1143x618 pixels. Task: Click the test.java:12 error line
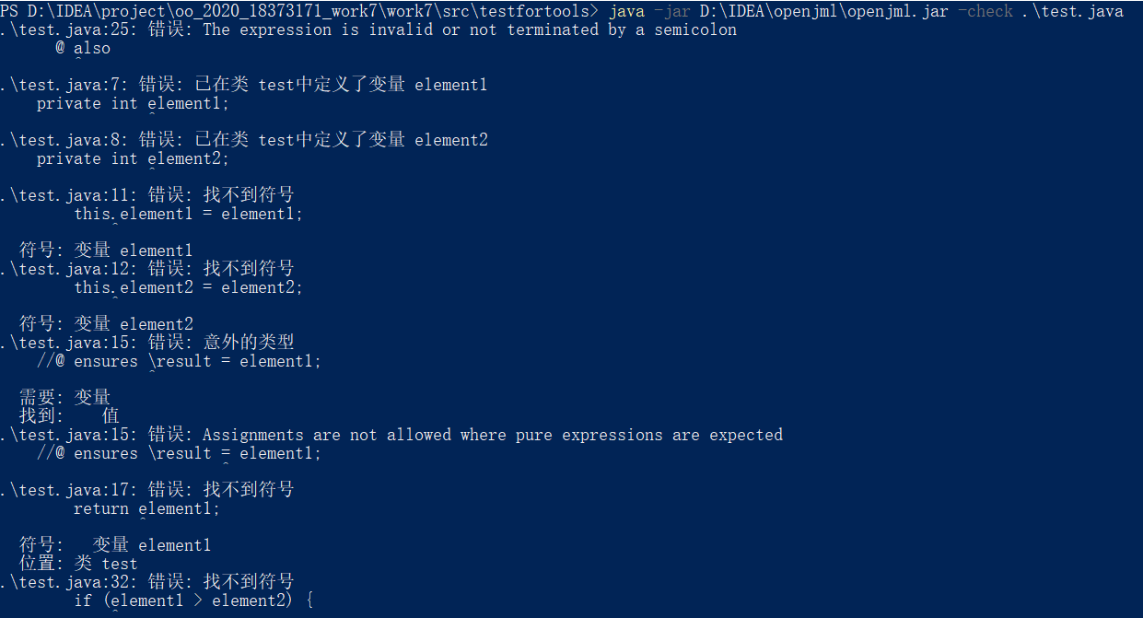point(147,269)
